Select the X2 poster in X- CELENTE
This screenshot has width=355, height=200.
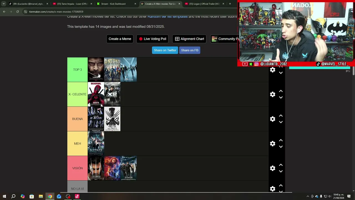112,94
